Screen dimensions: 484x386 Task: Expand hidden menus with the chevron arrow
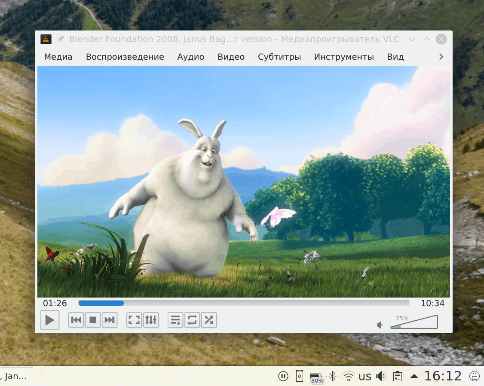[x=441, y=57]
